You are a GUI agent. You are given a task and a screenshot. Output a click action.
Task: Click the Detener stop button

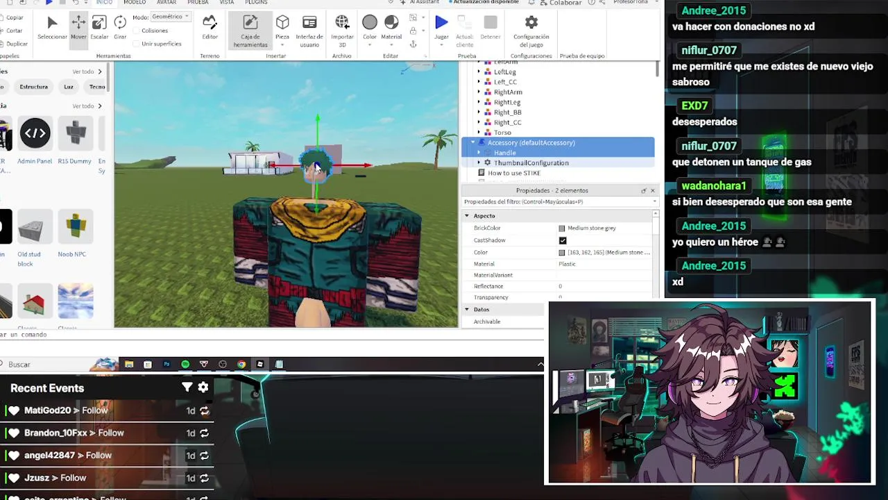point(490,27)
